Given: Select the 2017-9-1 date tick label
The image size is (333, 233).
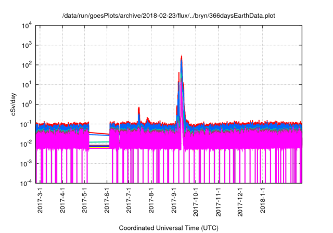Looking at the screenshot, I should click(174, 200).
